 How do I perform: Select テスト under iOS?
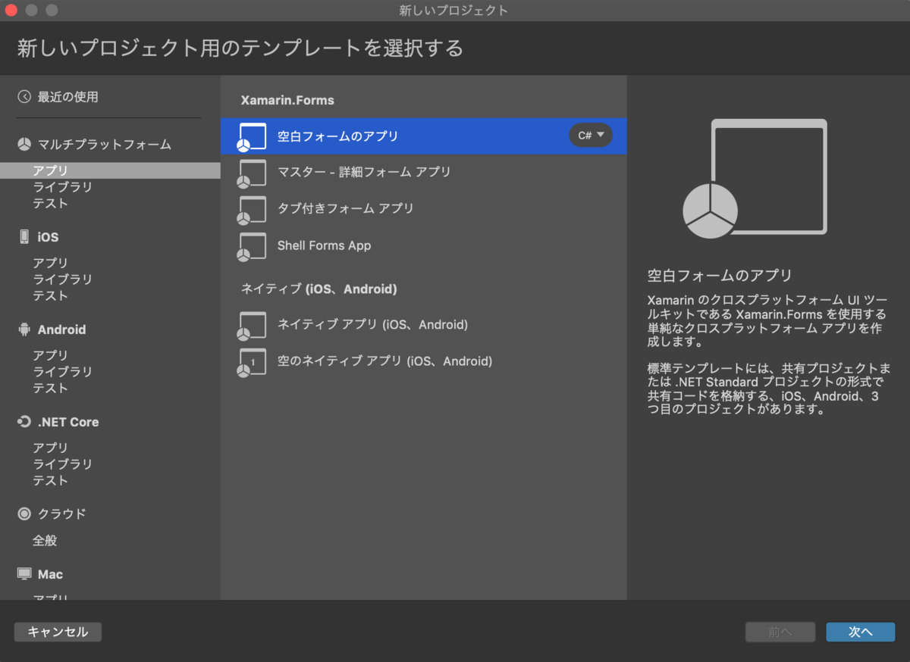pyautogui.click(x=51, y=295)
